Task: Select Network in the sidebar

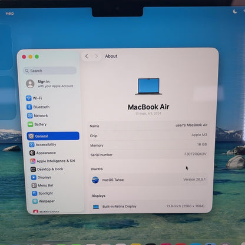Action: pos(38,115)
